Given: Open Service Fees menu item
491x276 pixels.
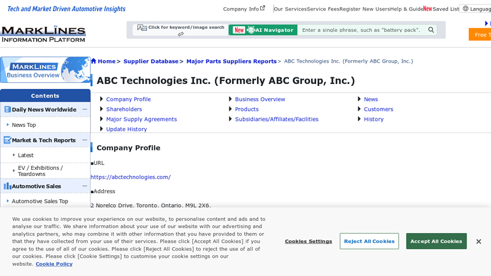Looking at the screenshot, I should click(x=323, y=9).
